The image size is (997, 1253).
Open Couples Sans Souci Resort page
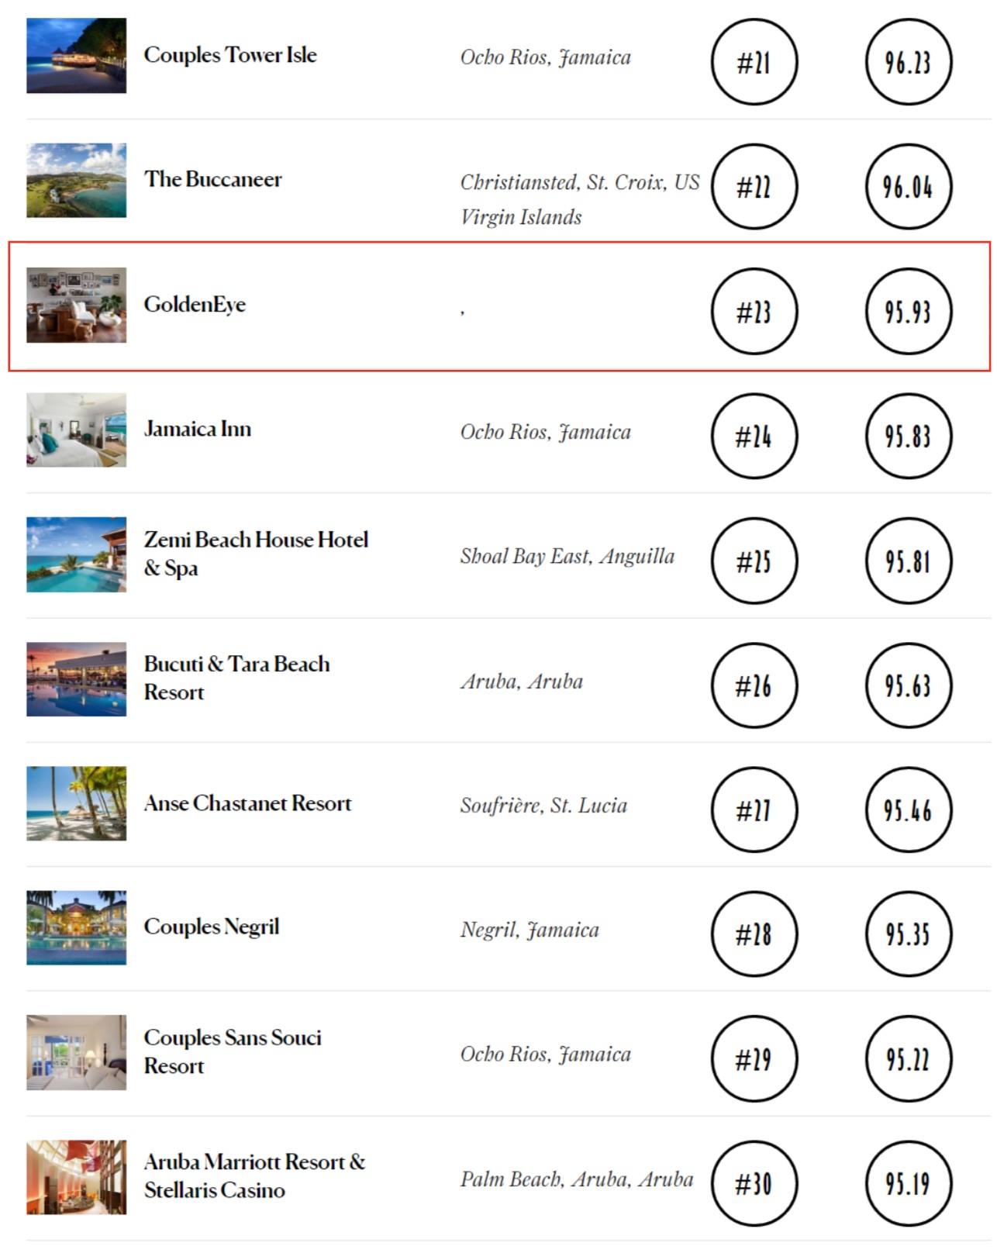(233, 1051)
